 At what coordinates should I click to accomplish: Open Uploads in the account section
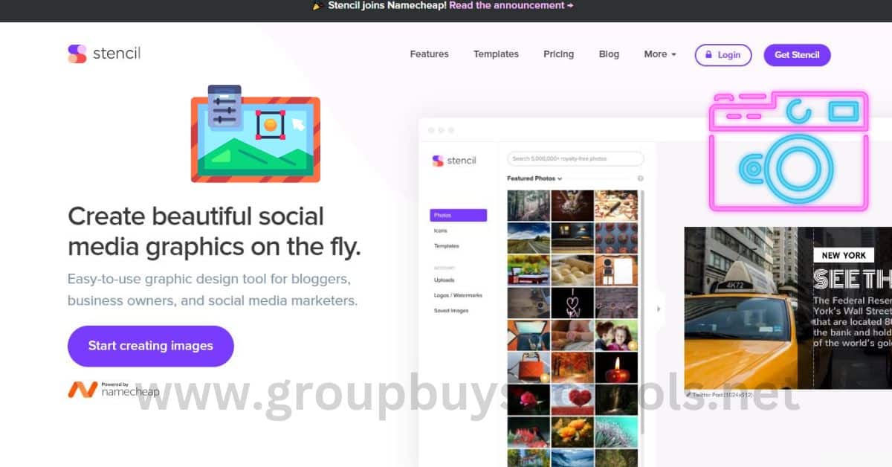pyautogui.click(x=444, y=280)
